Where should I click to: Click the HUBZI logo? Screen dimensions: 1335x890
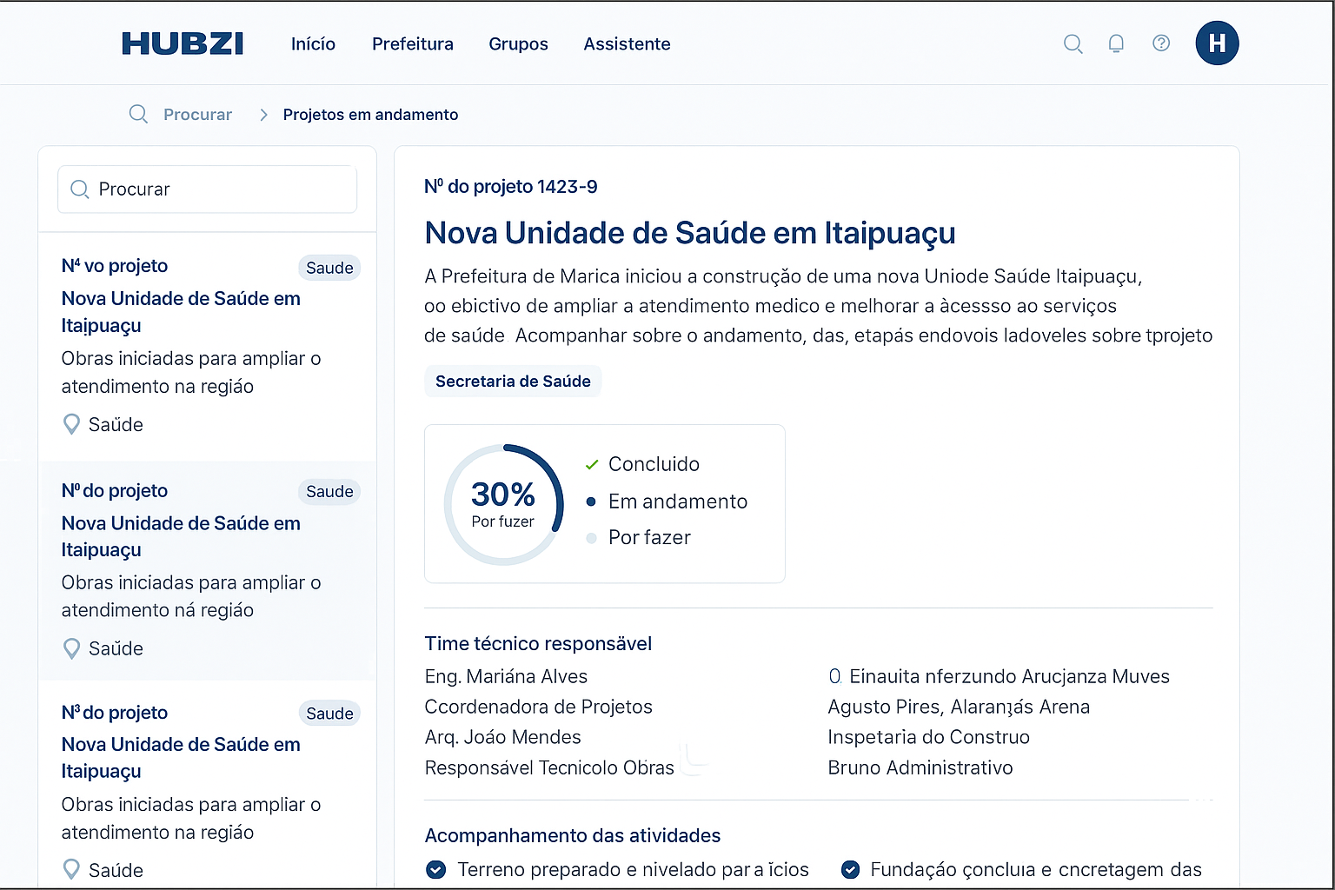click(x=183, y=43)
